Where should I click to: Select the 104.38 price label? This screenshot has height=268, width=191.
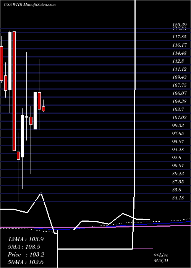tap(180, 101)
